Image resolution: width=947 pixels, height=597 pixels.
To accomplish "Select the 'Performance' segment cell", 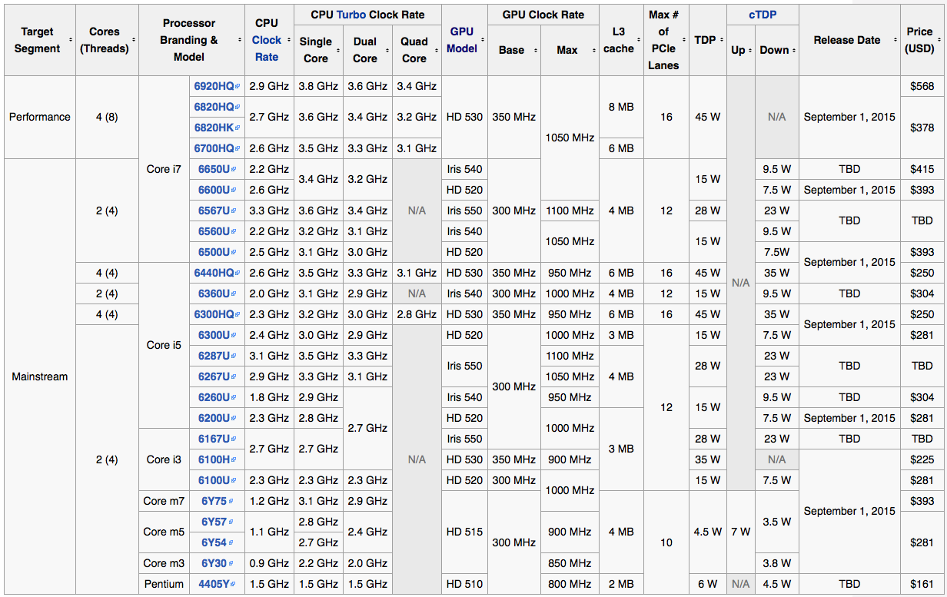I will 40,117.
